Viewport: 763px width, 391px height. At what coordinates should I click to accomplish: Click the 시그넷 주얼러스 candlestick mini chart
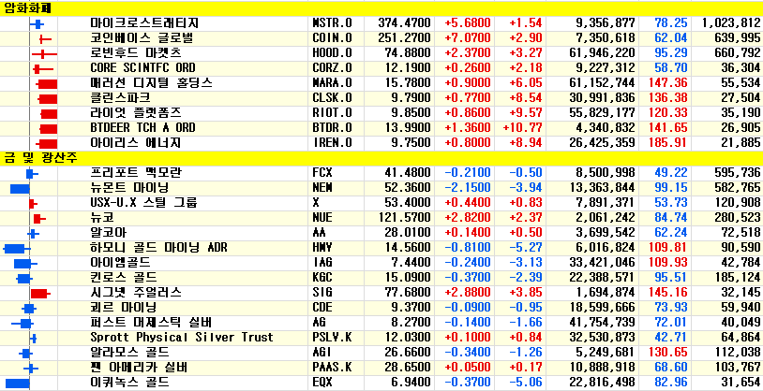click(40, 293)
